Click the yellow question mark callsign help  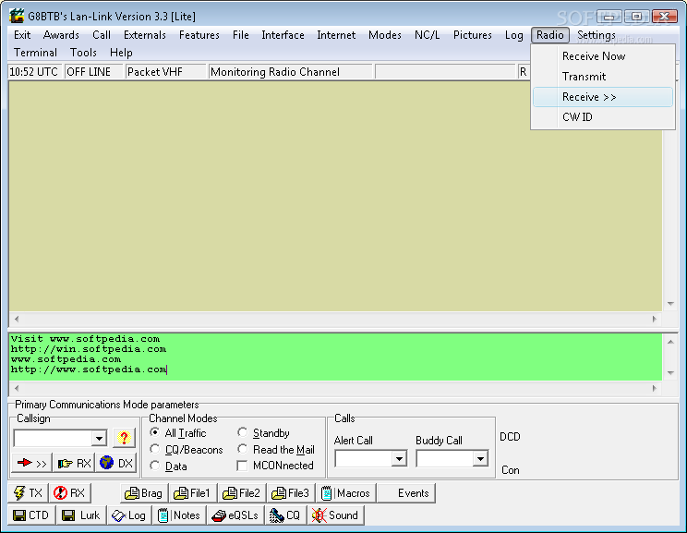[124, 438]
